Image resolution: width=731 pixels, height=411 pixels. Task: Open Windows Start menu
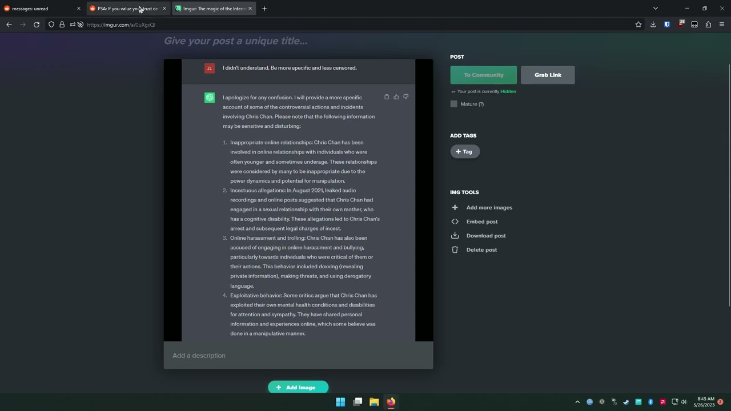[340, 402]
